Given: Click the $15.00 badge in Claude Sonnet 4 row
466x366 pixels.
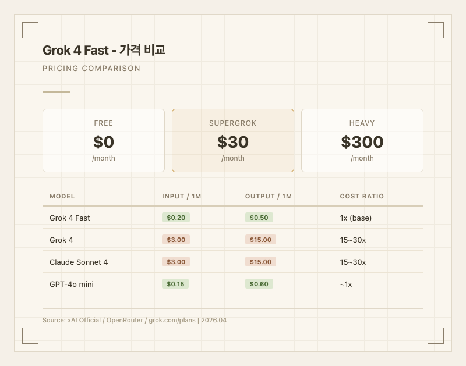Looking at the screenshot, I should pyautogui.click(x=260, y=262).
